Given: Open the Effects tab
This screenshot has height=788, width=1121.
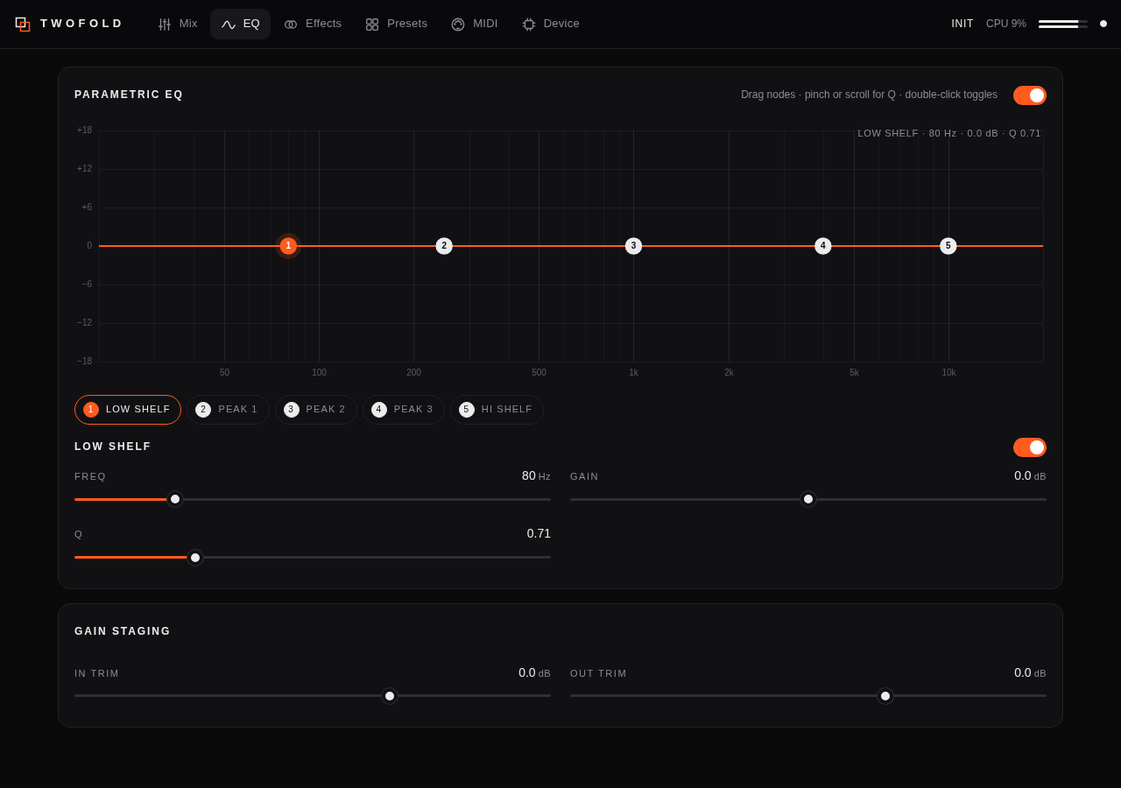Looking at the screenshot, I should (313, 24).
